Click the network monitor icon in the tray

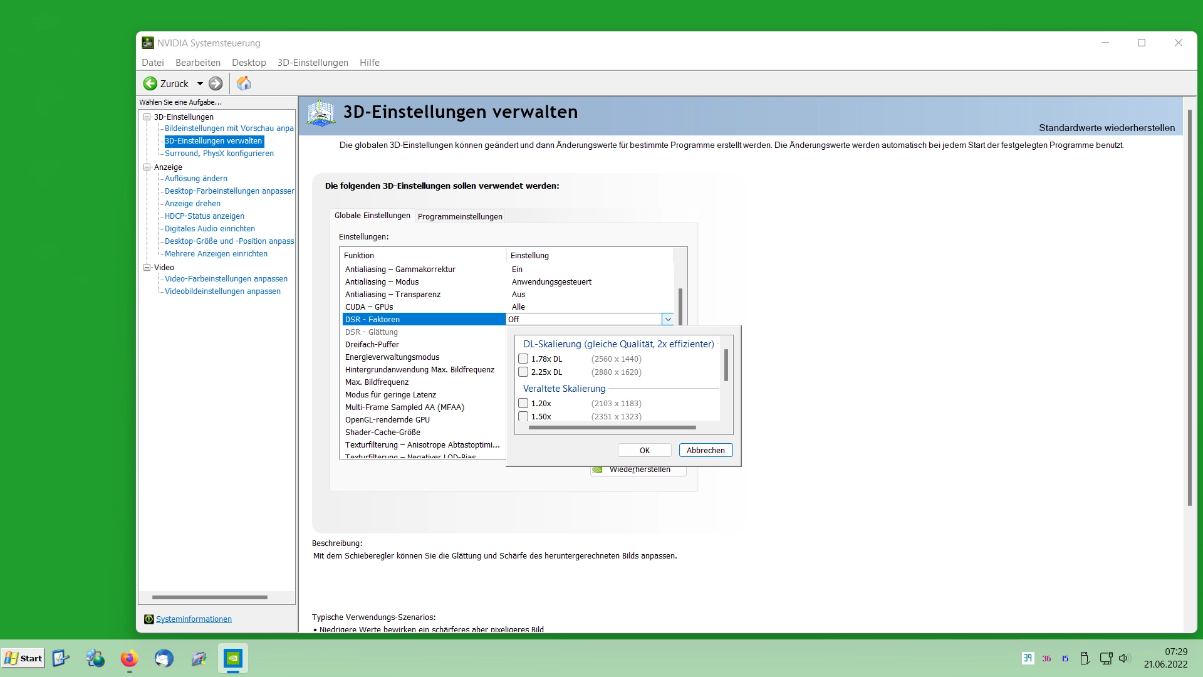tap(1106, 658)
